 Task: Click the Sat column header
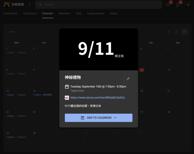point(151,43)
